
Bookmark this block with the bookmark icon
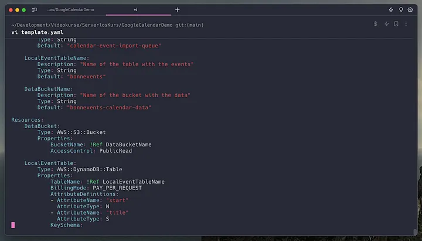397,24
